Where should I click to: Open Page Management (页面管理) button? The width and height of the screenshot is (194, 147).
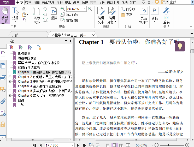tap(144, 15)
